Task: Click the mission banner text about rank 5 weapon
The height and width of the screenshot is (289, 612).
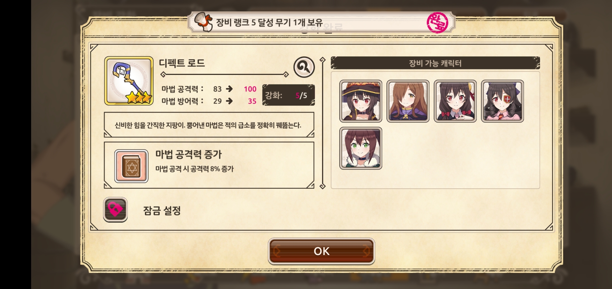Action: coord(269,22)
